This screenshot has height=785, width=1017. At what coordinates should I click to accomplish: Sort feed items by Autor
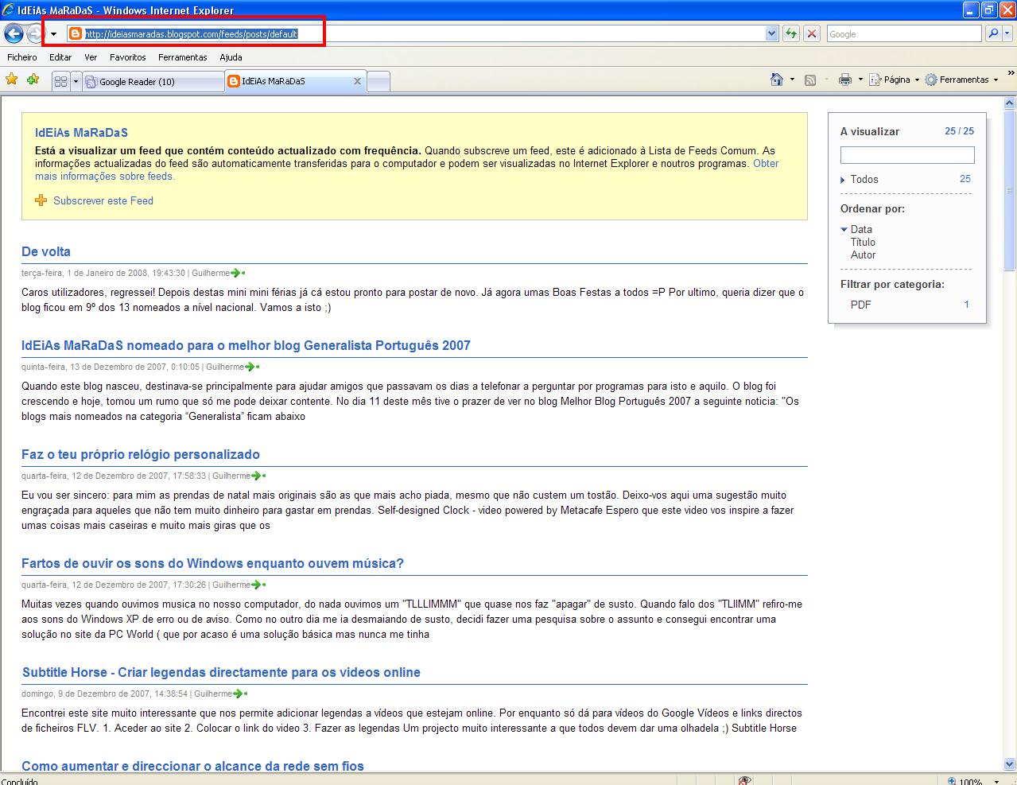click(x=863, y=255)
